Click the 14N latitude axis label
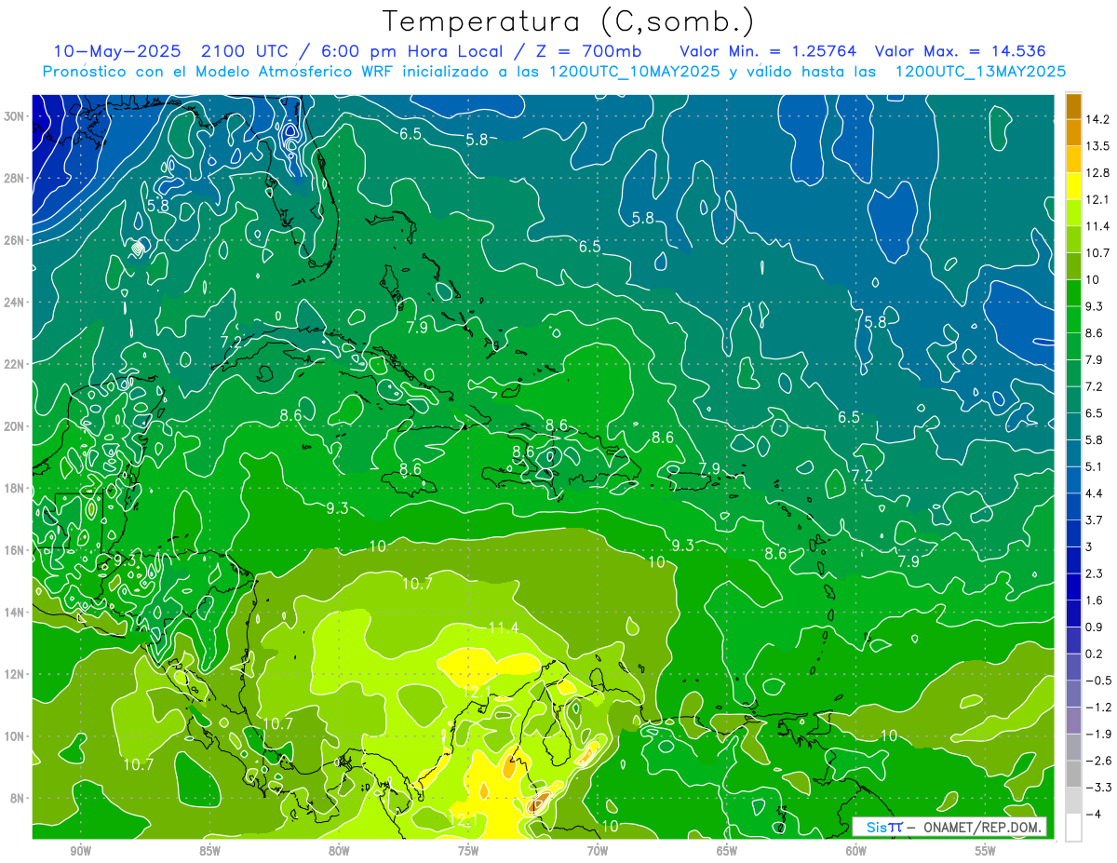Image resolution: width=1117 pixels, height=863 pixels. (x=16, y=613)
